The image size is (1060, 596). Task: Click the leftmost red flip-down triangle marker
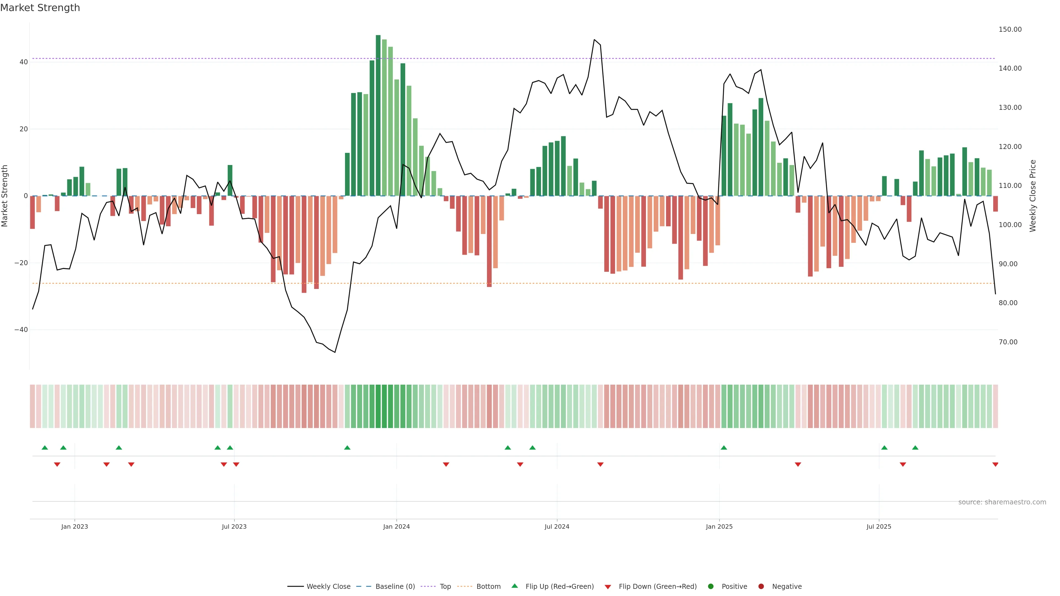tap(57, 464)
